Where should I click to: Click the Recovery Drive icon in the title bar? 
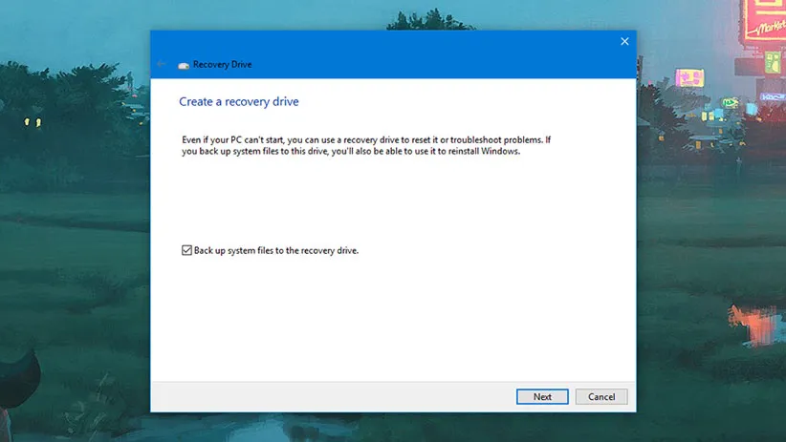point(184,65)
